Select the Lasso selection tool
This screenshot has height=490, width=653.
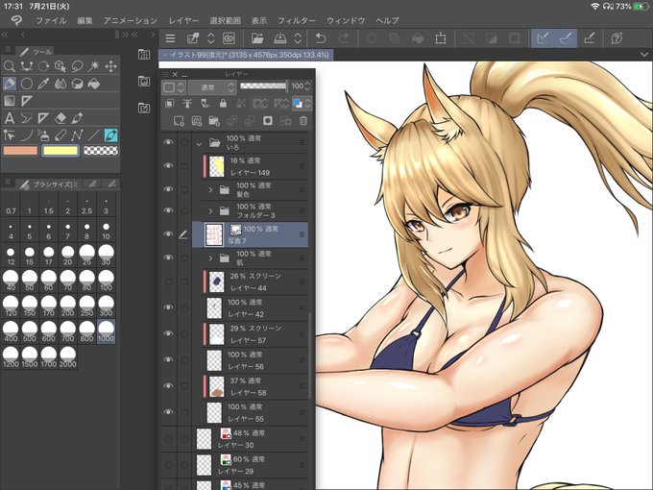click(77, 66)
